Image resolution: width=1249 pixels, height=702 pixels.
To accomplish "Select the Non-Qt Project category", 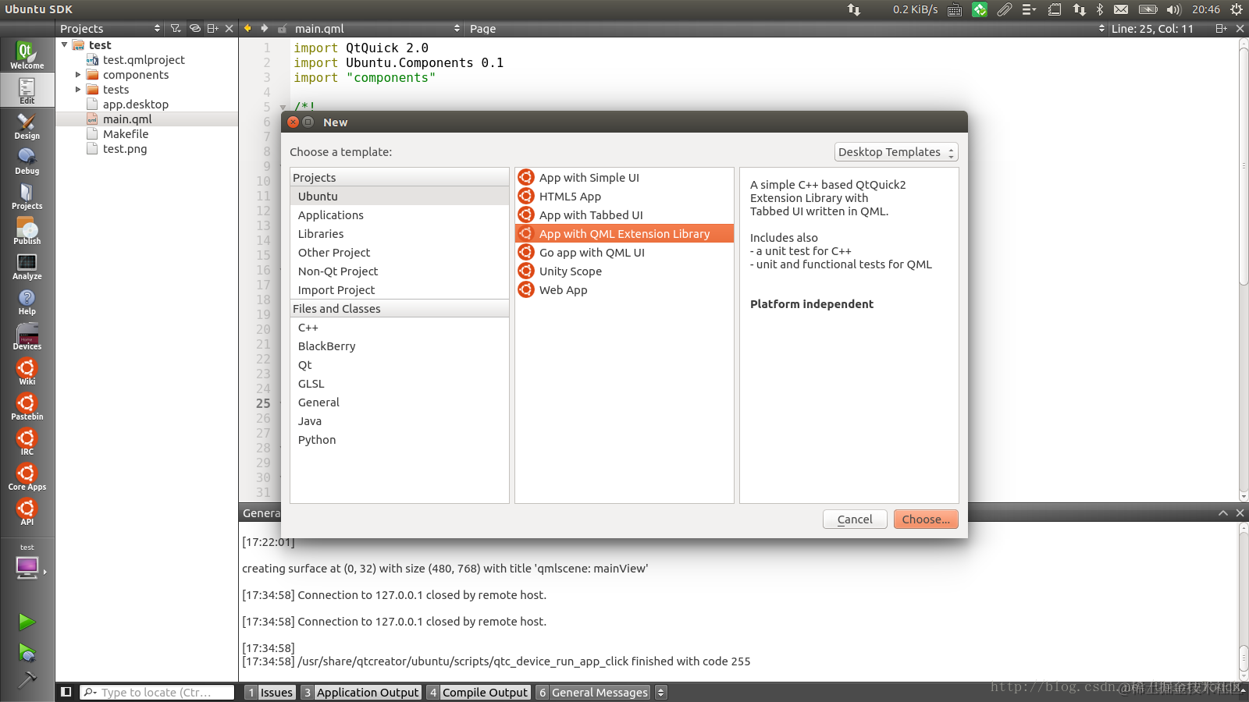I will point(400,271).
